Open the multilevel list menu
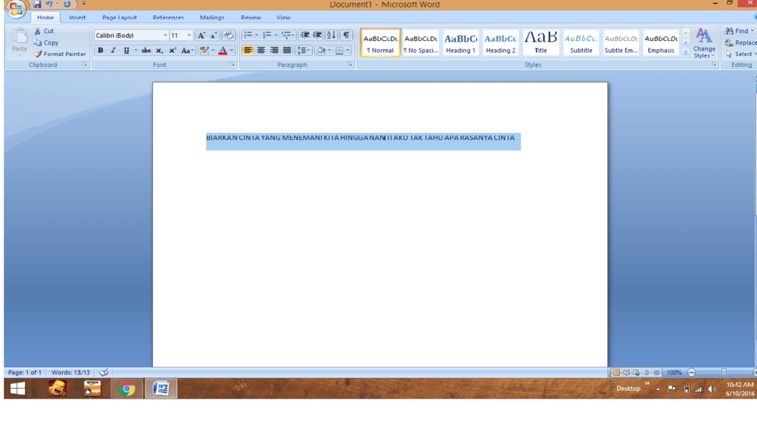 [x=288, y=35]
